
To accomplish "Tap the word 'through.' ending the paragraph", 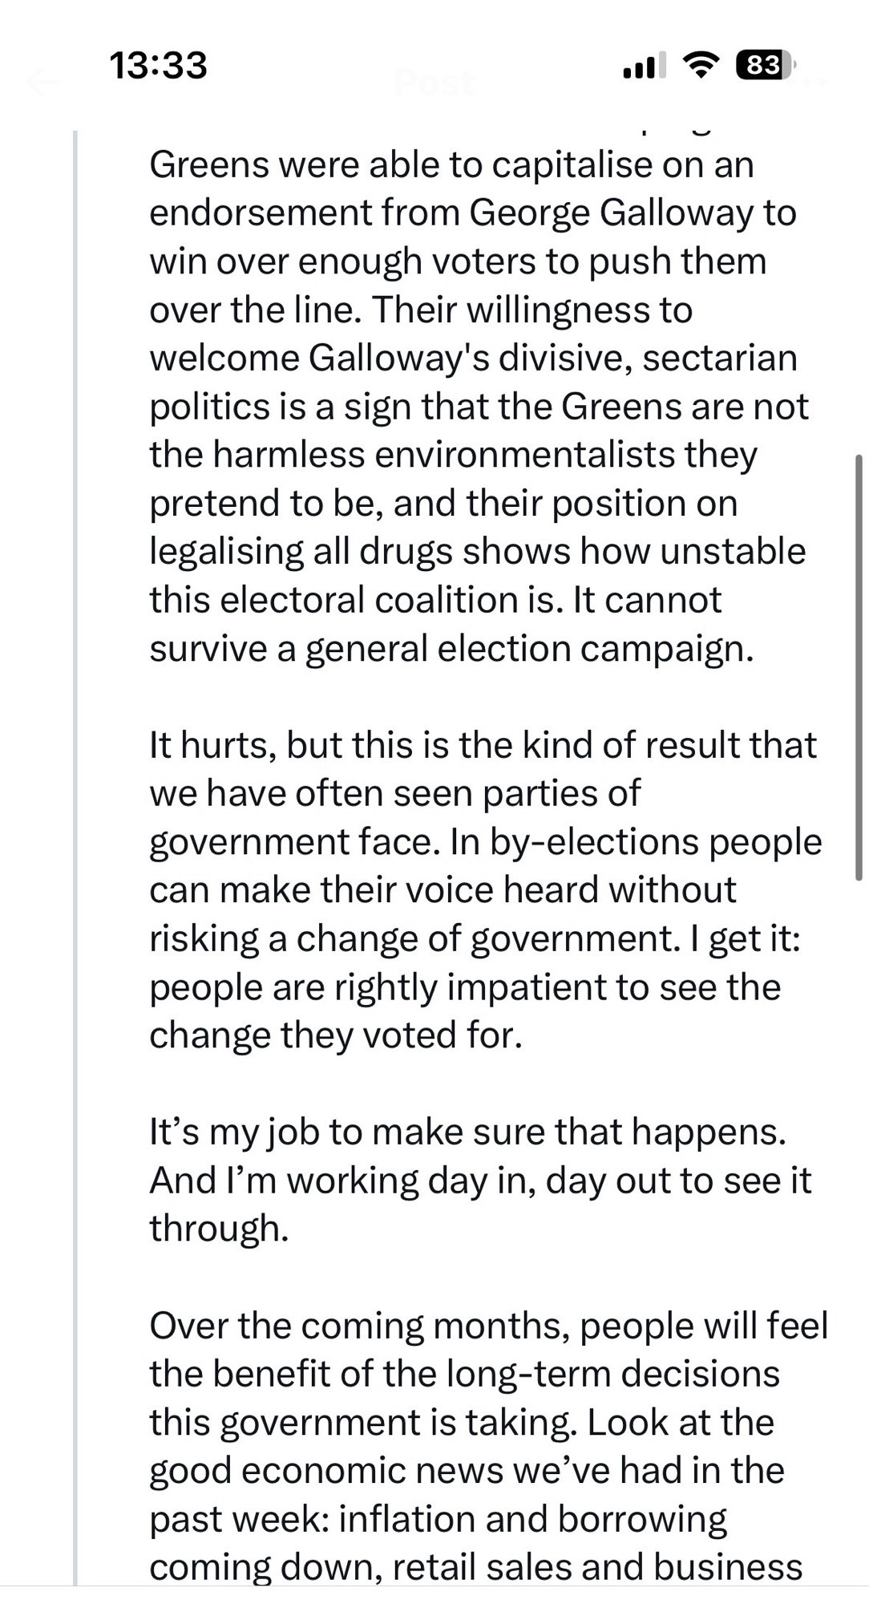I will pos(218,1229).
